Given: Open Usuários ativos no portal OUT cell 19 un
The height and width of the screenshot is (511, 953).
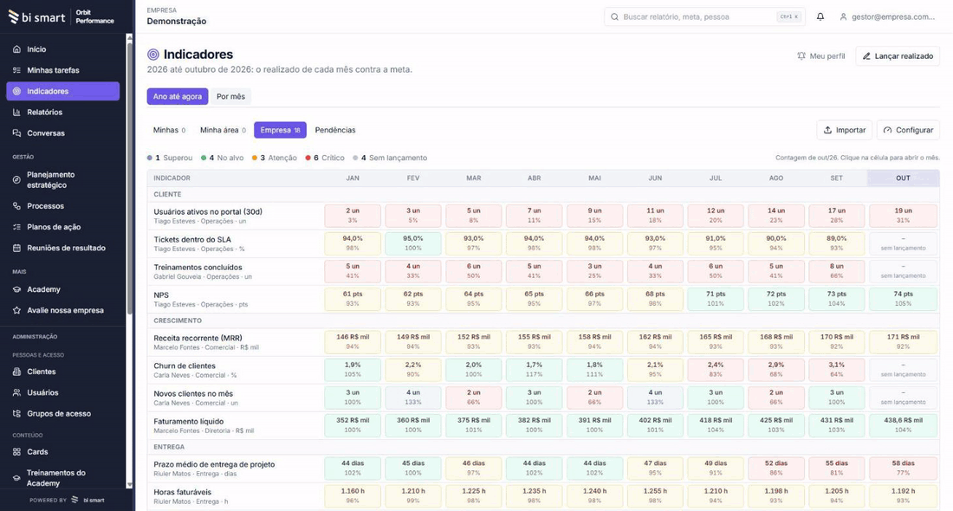Looking at the screenshot, I should click(x=903, y=216).
